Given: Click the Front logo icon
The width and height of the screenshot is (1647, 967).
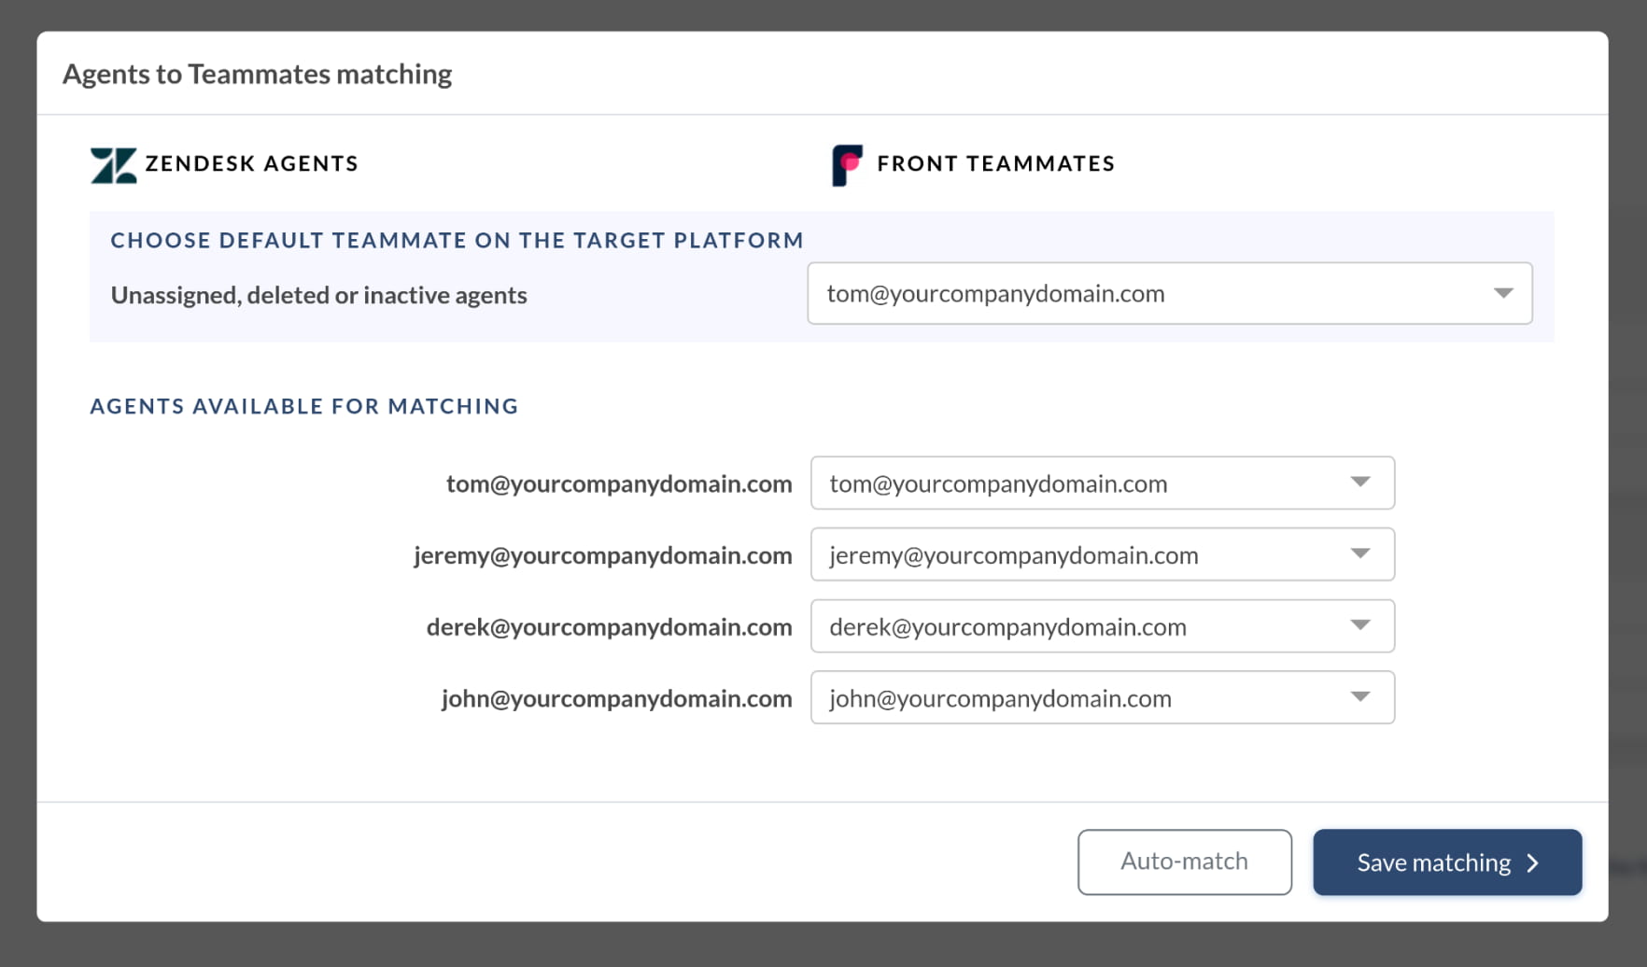Looking at the screenshot, I should (x=847, y=165).
